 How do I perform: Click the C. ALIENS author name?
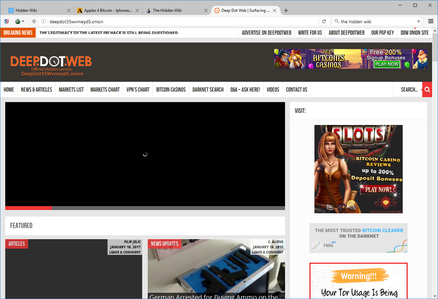point(276,242)
